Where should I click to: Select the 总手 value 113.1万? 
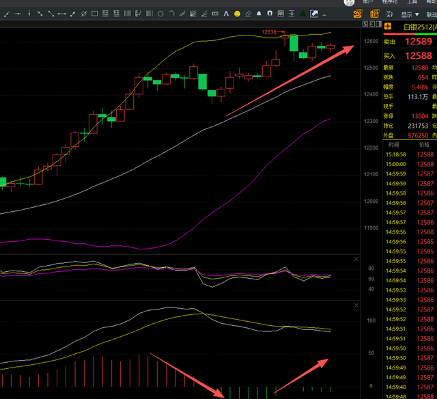tap(417, 97)
